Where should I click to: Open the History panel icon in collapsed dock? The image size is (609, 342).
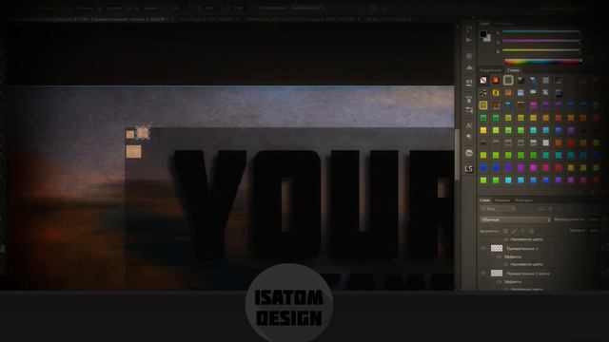pos(469,30)
